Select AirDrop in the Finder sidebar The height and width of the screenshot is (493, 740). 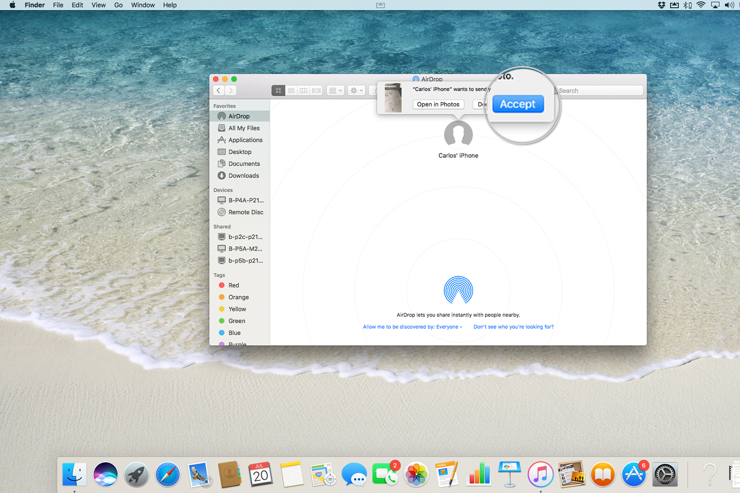pos(239,116)
